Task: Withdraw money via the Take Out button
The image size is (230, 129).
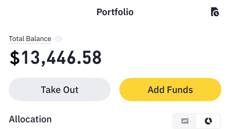Action: (x=60, y=90)
